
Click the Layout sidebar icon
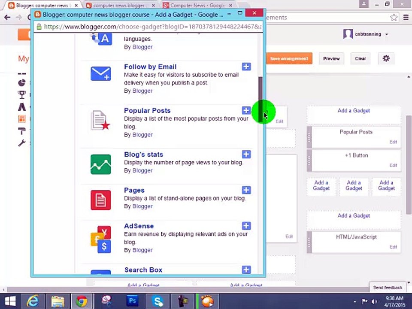pos(22,119)
